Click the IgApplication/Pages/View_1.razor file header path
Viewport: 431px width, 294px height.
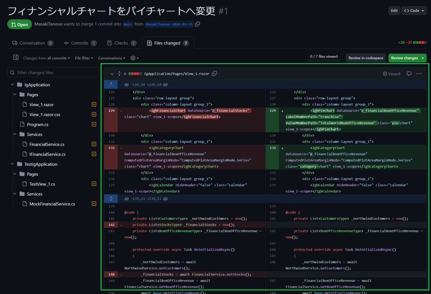177,73
